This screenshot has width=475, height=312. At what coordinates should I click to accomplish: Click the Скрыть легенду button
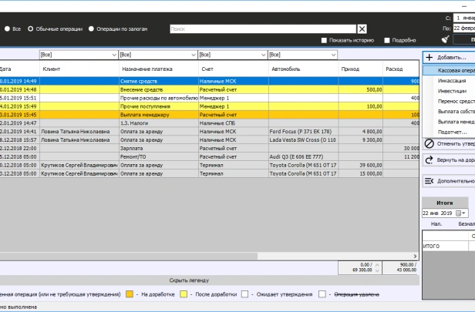pos(189,280)
